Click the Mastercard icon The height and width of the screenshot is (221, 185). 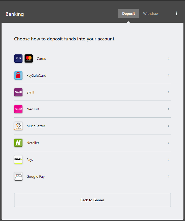pyautogui.click(x=29, y=59)
